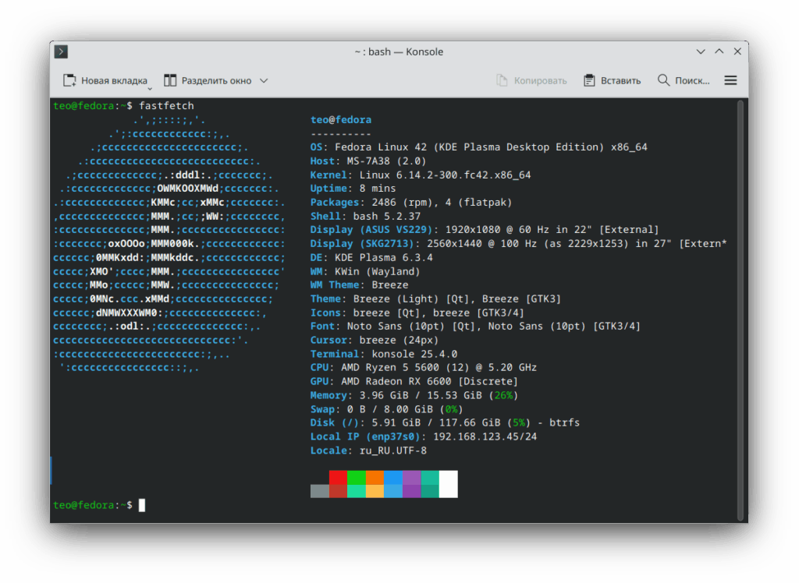
Task: Expand the Разделить окно dropdown arrow
Action: tap(264, 80)
